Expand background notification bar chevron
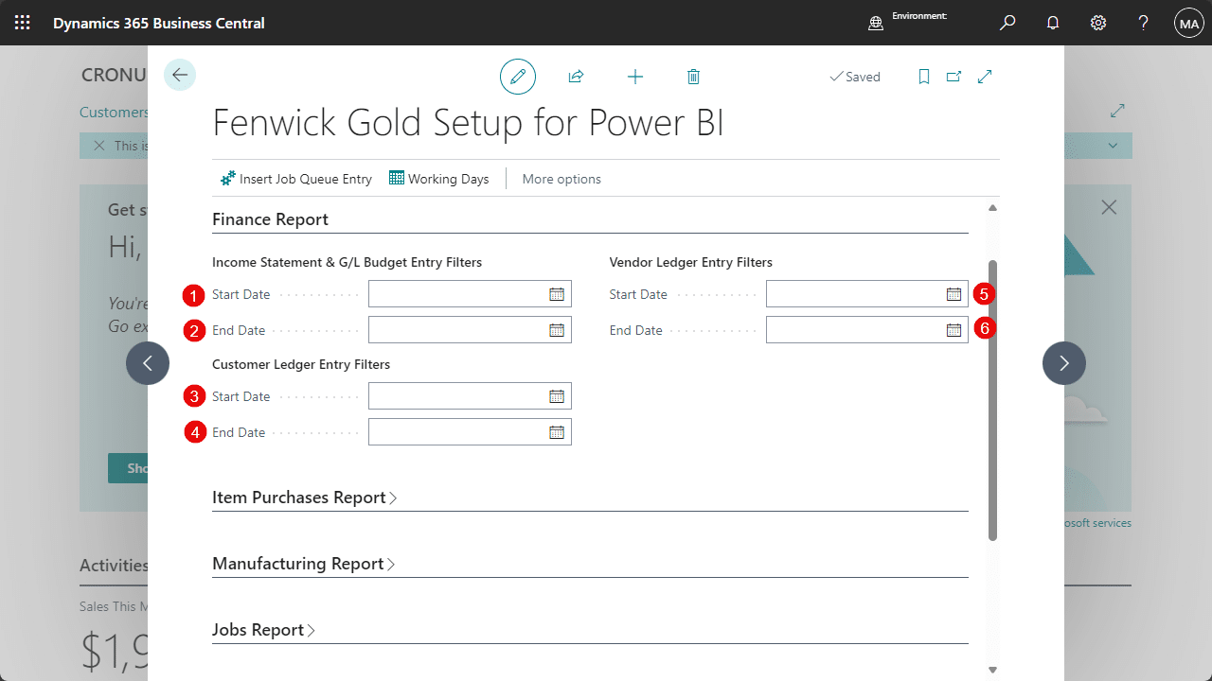The height and width of the screenshot is (681, 1212). coord(1114,146)
